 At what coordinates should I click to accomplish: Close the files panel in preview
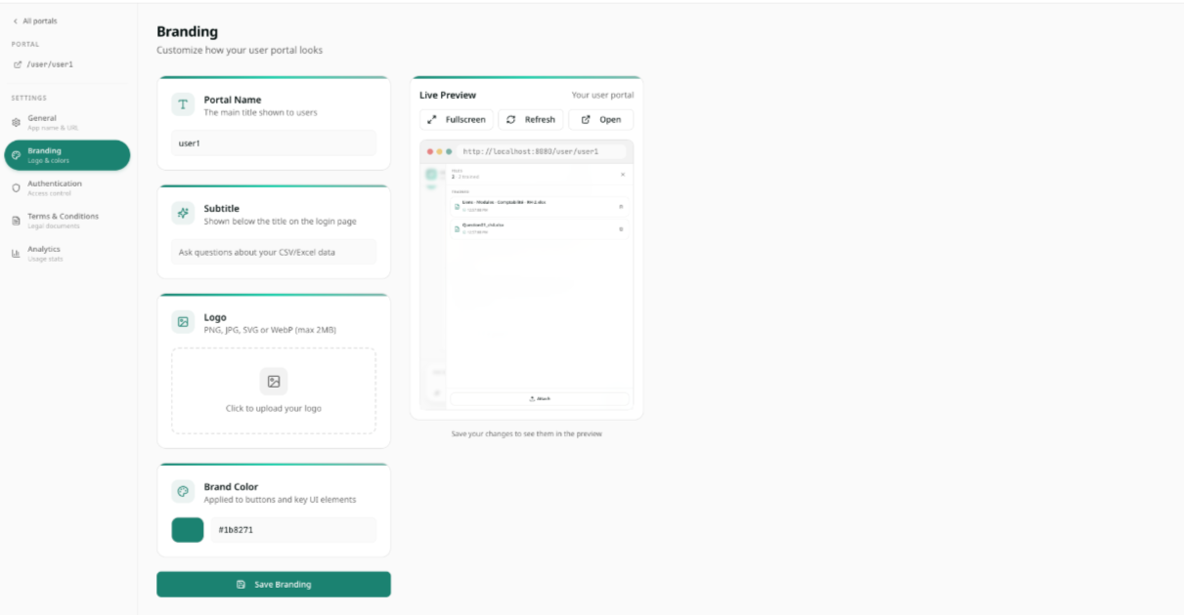pos(623,175)
